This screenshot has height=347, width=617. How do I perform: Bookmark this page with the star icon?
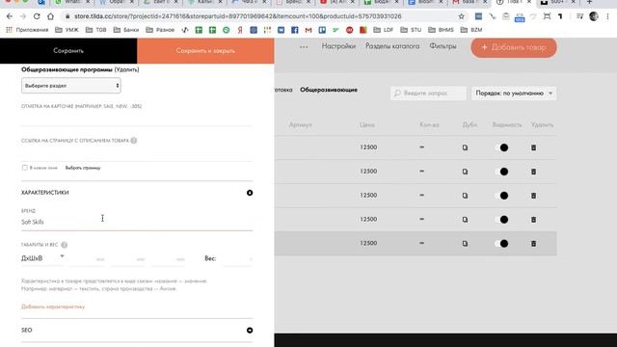461,16
